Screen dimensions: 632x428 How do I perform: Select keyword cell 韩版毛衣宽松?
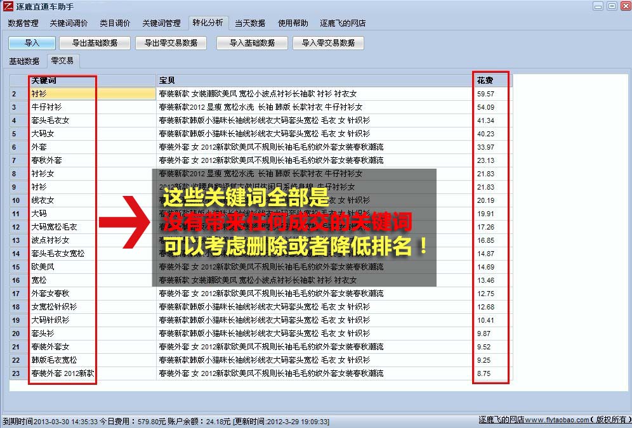coord(92,360)
